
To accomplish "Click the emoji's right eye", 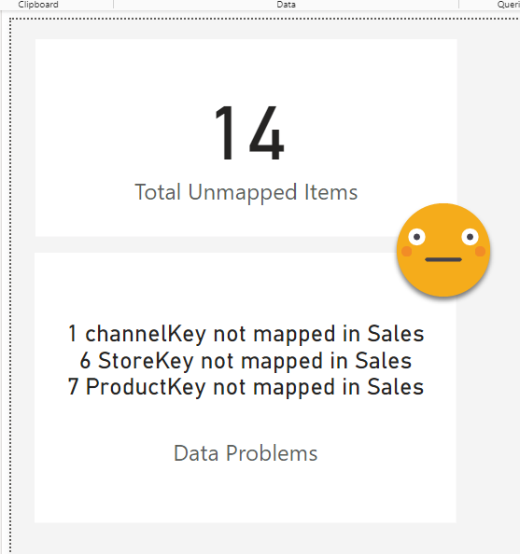I will [470, 237].
